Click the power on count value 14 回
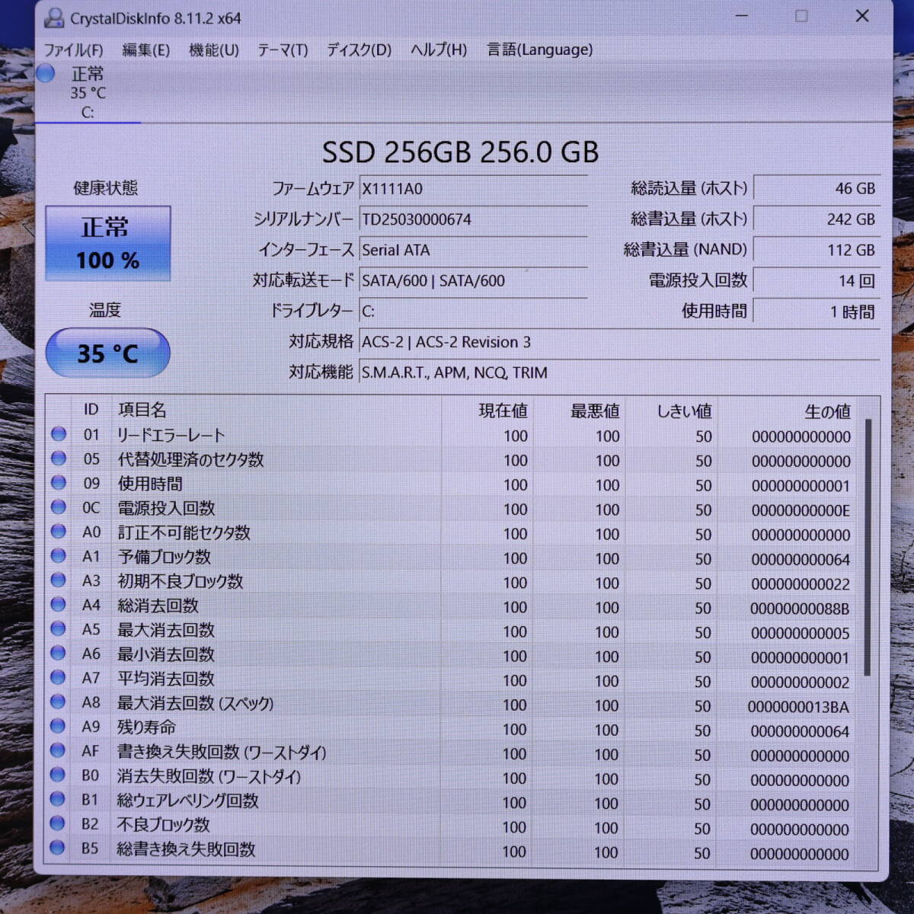The height and width of the screenshot is (914, 914). (817, 281)
